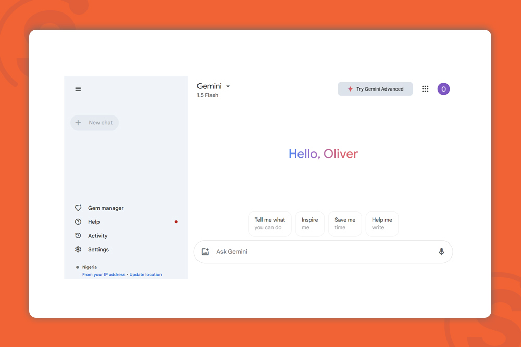Open the Google apps grid icon
521x347 pixels.
click(425, 89)
